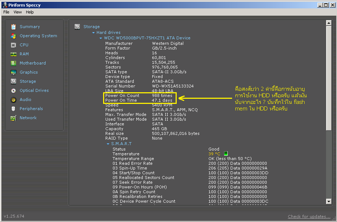Open Network section
The height and width of the screenshot is (222, 337).
coord(28,118)
